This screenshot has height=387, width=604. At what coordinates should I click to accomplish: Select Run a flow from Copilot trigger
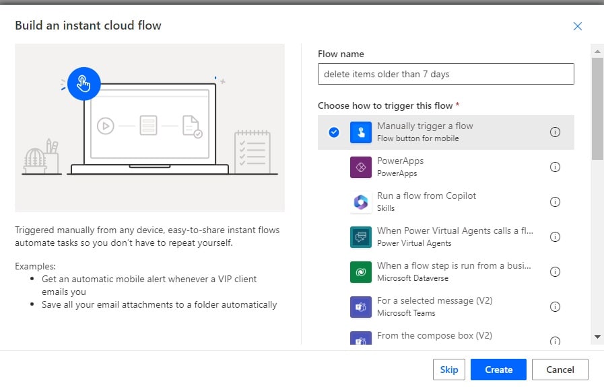pyautogui.click(x=446, y=202)
